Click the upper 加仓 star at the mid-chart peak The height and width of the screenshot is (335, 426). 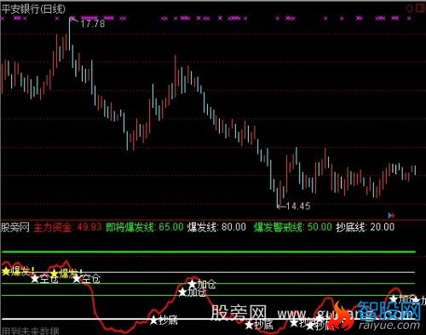click(193, 283)
